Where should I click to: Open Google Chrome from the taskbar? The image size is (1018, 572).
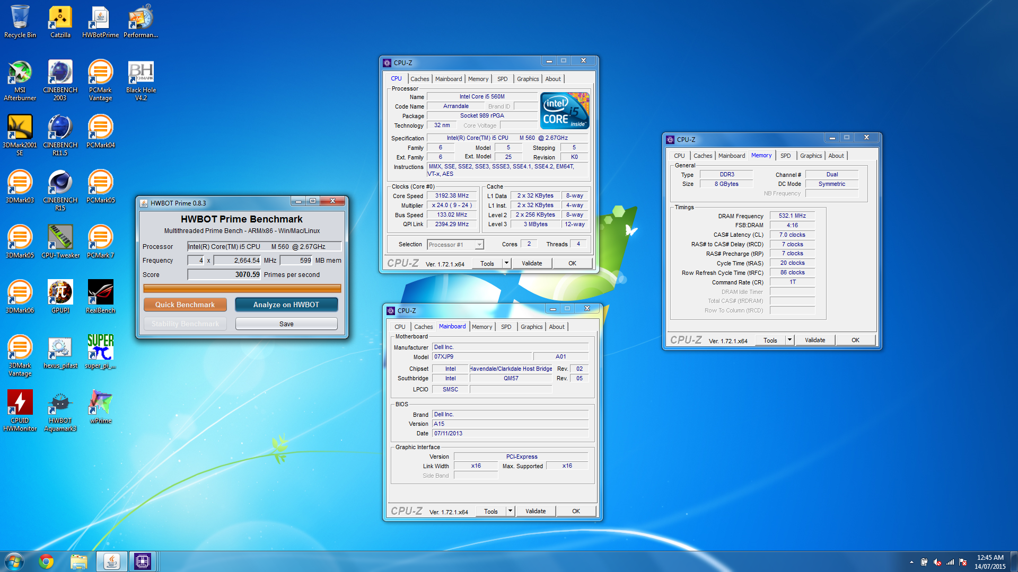[x=46, y=561]
